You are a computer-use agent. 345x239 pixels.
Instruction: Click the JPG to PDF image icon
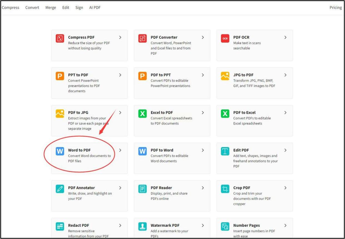click(x=225, y=76)
